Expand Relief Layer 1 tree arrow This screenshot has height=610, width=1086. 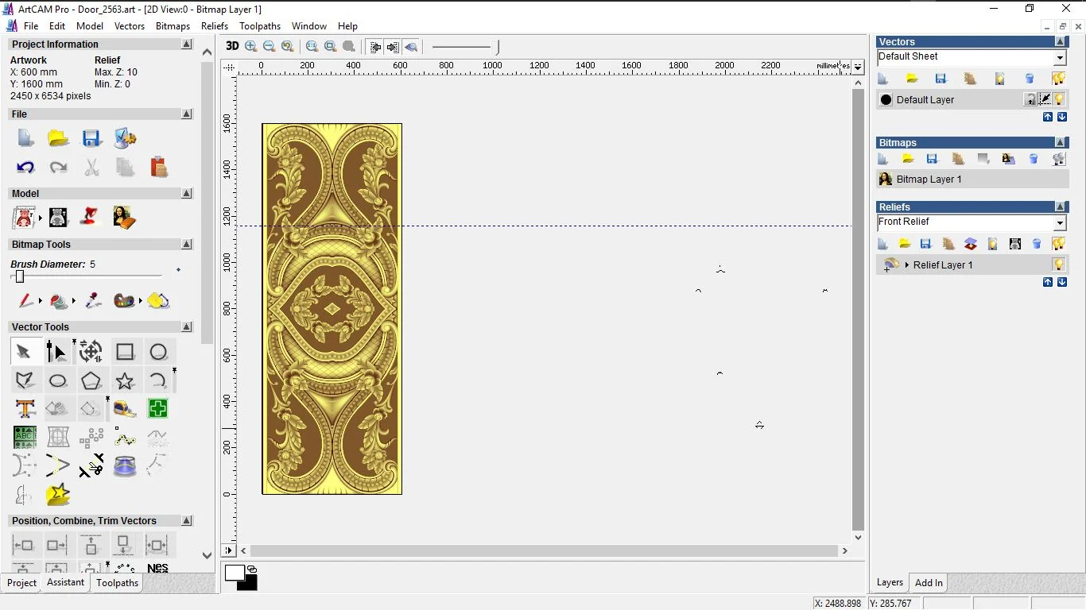pos(907,264)
